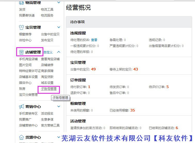The width and height of the screenshot is (195, 143).
Task: Open 活动报名 link
Action: coord(47,114)
